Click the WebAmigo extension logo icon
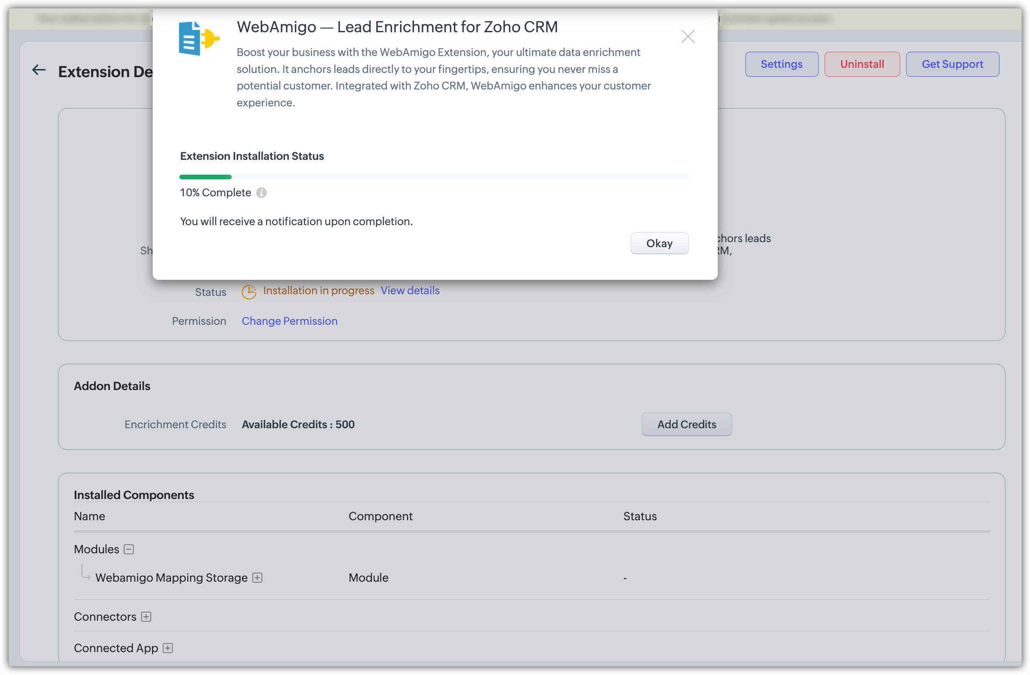The width and height of the screenshot is (1030, 675). [x=199, y=39]
